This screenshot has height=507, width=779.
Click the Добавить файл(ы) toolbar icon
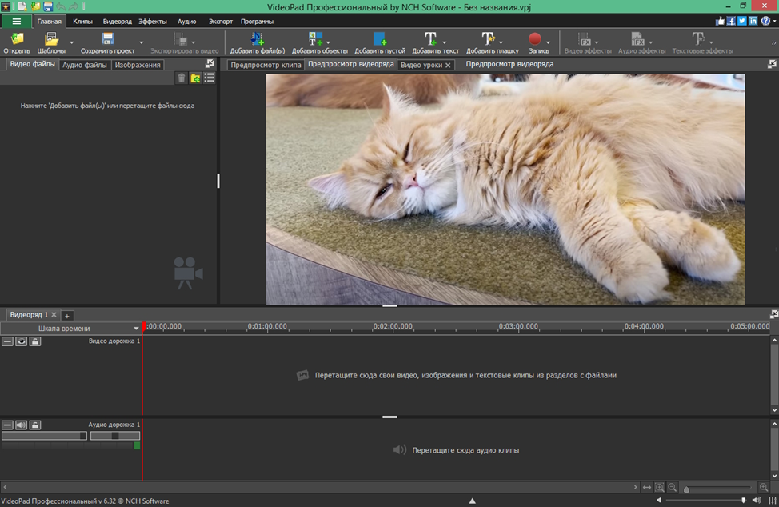257,39
